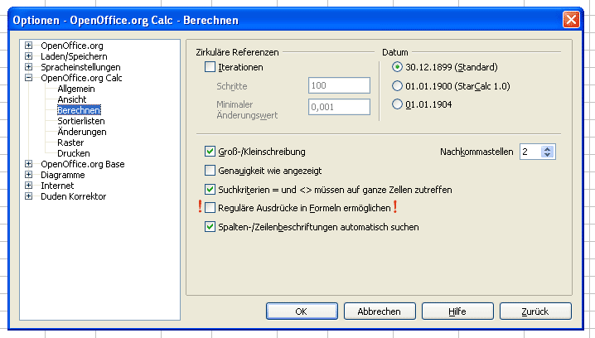Click the Minimaler Änderungswert field
This screenshot has height=338, width=595.
coord(339,107)
